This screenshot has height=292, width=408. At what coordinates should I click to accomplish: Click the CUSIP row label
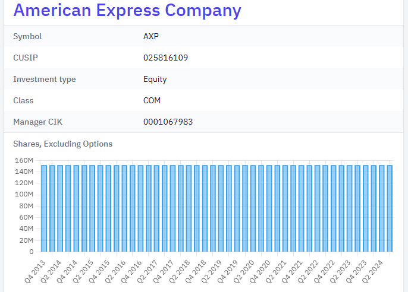click(26, 58)
